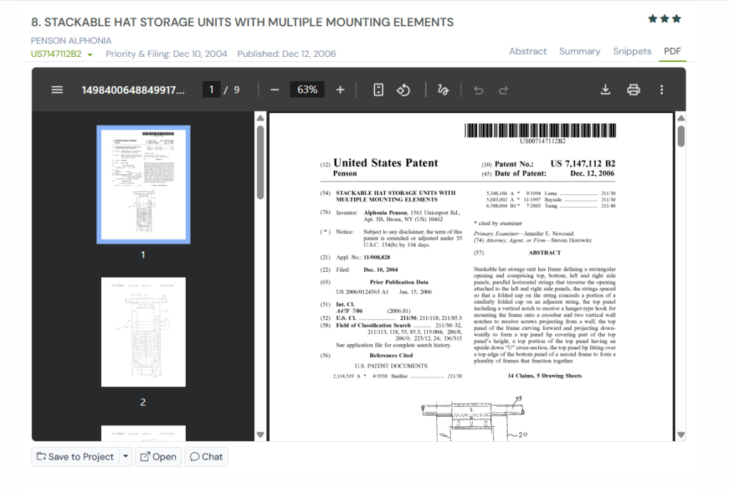
Task: Rotate the PDF page
Action: pyautogui.click(x=403, y=90)
